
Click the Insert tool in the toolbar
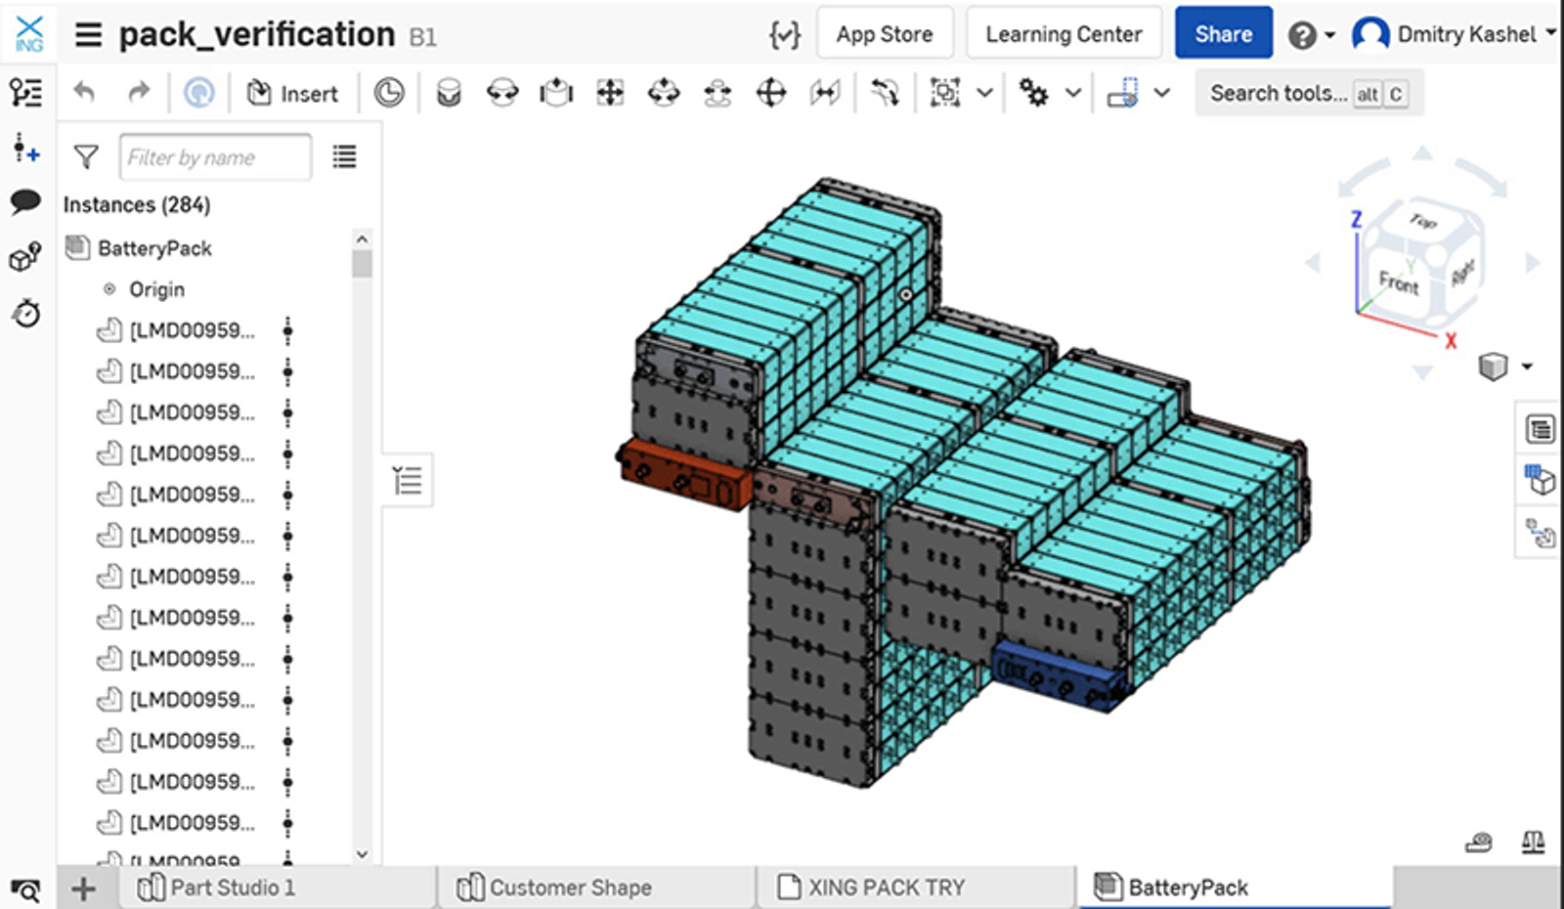coord(293,93)
